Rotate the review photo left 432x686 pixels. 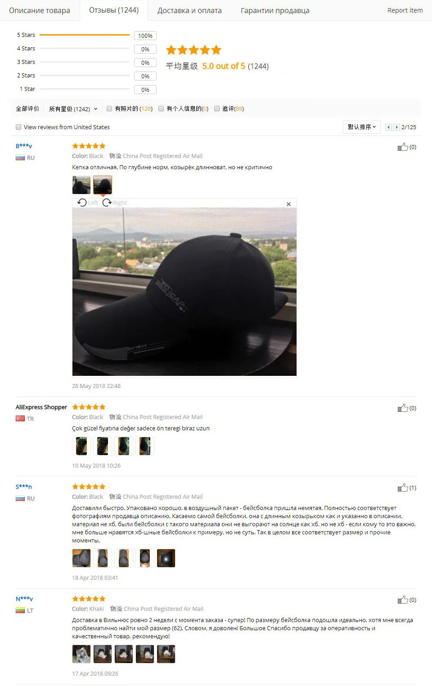[x=88, y=203]
